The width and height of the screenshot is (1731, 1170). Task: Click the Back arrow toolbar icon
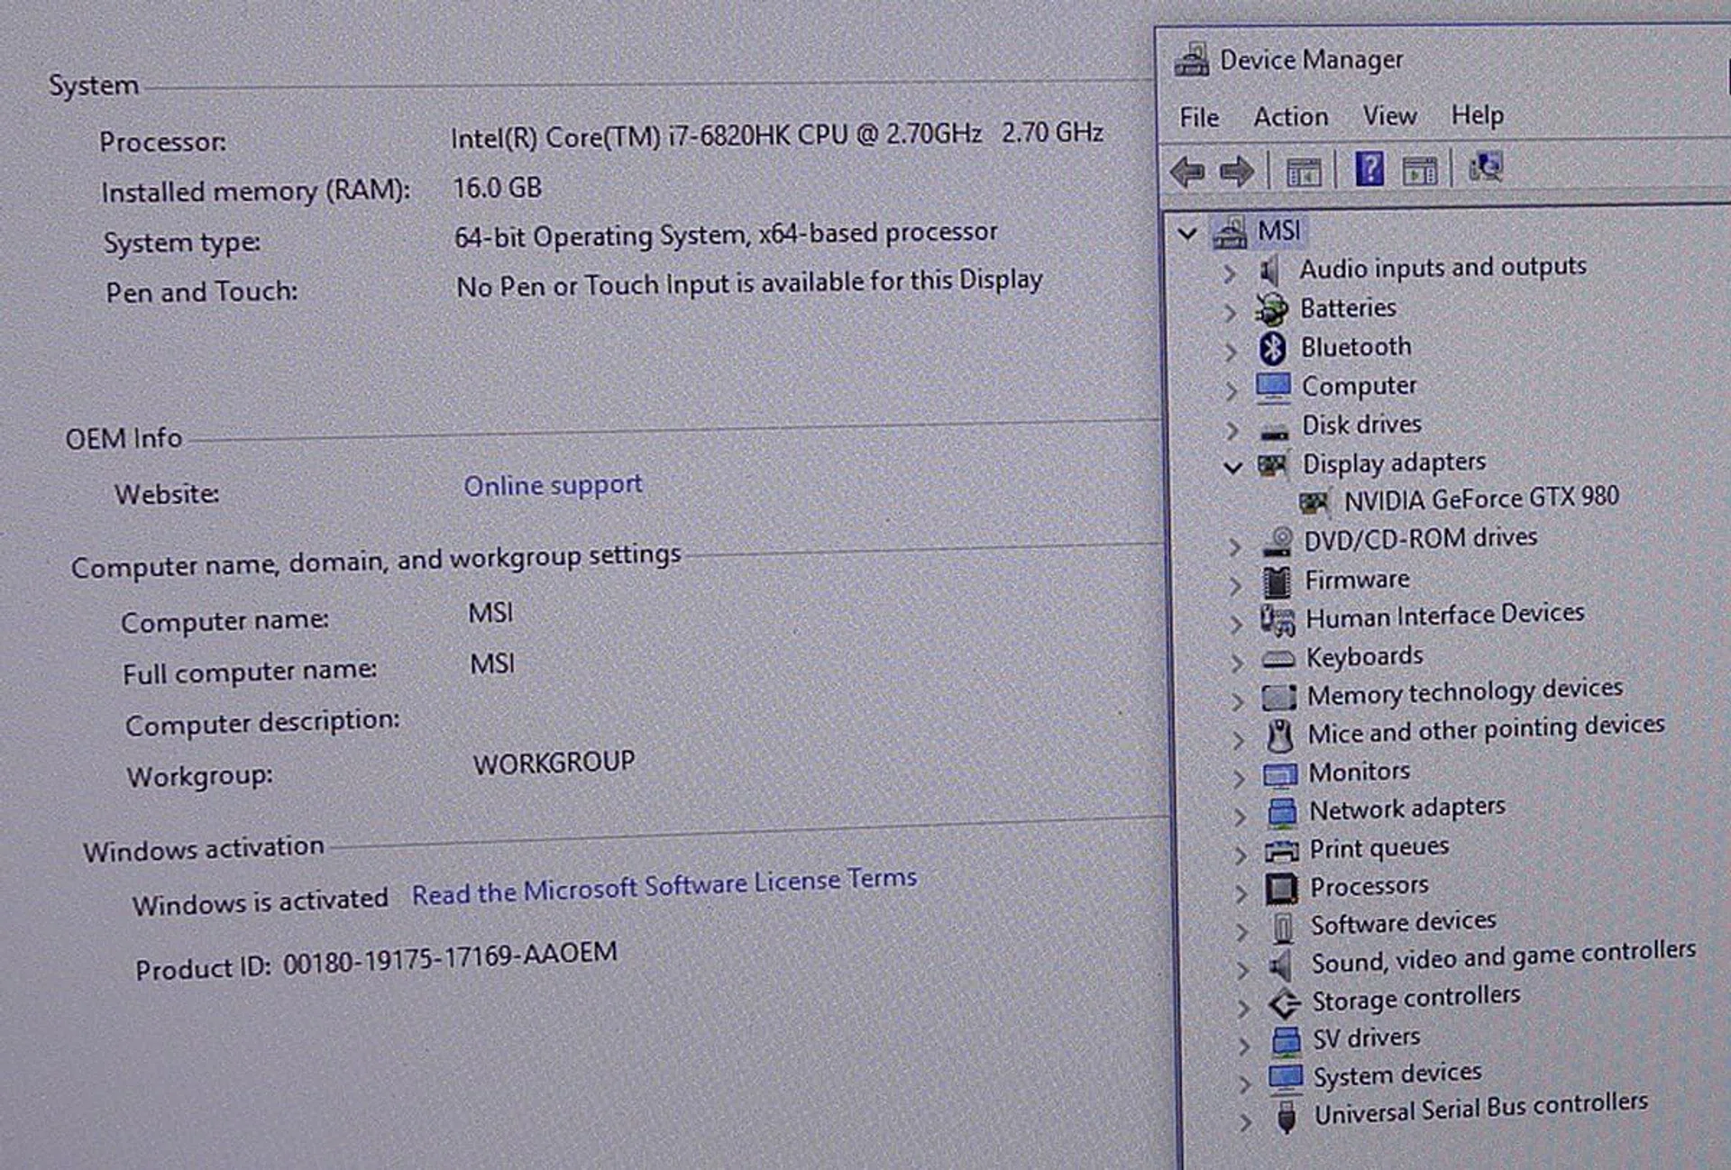pyautogui.click(x=1187, y=171)
